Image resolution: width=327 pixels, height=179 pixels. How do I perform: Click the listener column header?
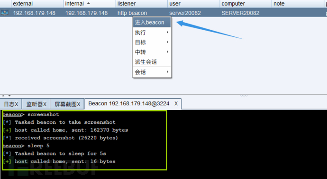point(142,4)
